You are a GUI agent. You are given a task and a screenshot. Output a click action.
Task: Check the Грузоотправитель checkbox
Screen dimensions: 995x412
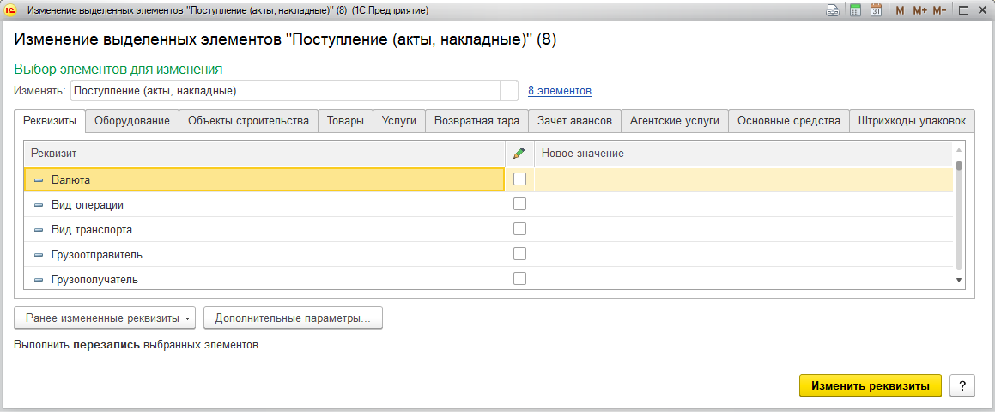pyautogui.click(x=519, y=254)
